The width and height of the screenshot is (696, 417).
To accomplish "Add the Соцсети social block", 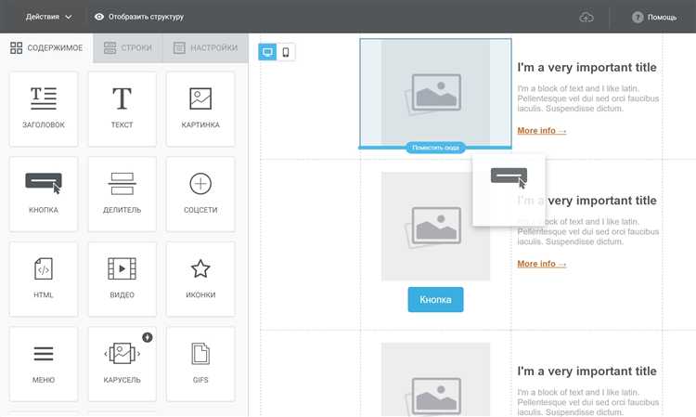I will pyautogui.click(x=200, y=194).
